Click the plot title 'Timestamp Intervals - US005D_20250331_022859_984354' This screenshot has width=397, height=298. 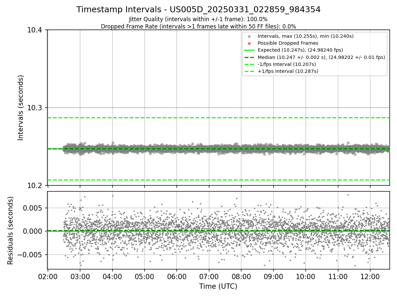pos(198,10)
